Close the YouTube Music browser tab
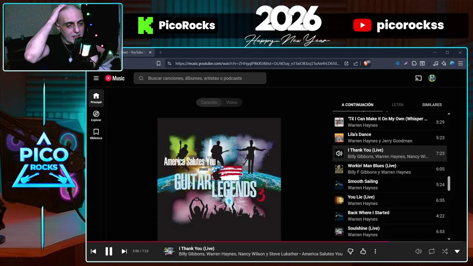 150,52
